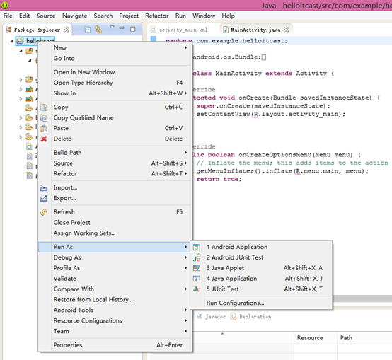392x360 pixels.
Task: Expand the Android Tools submenu
Action: (115, 310)
